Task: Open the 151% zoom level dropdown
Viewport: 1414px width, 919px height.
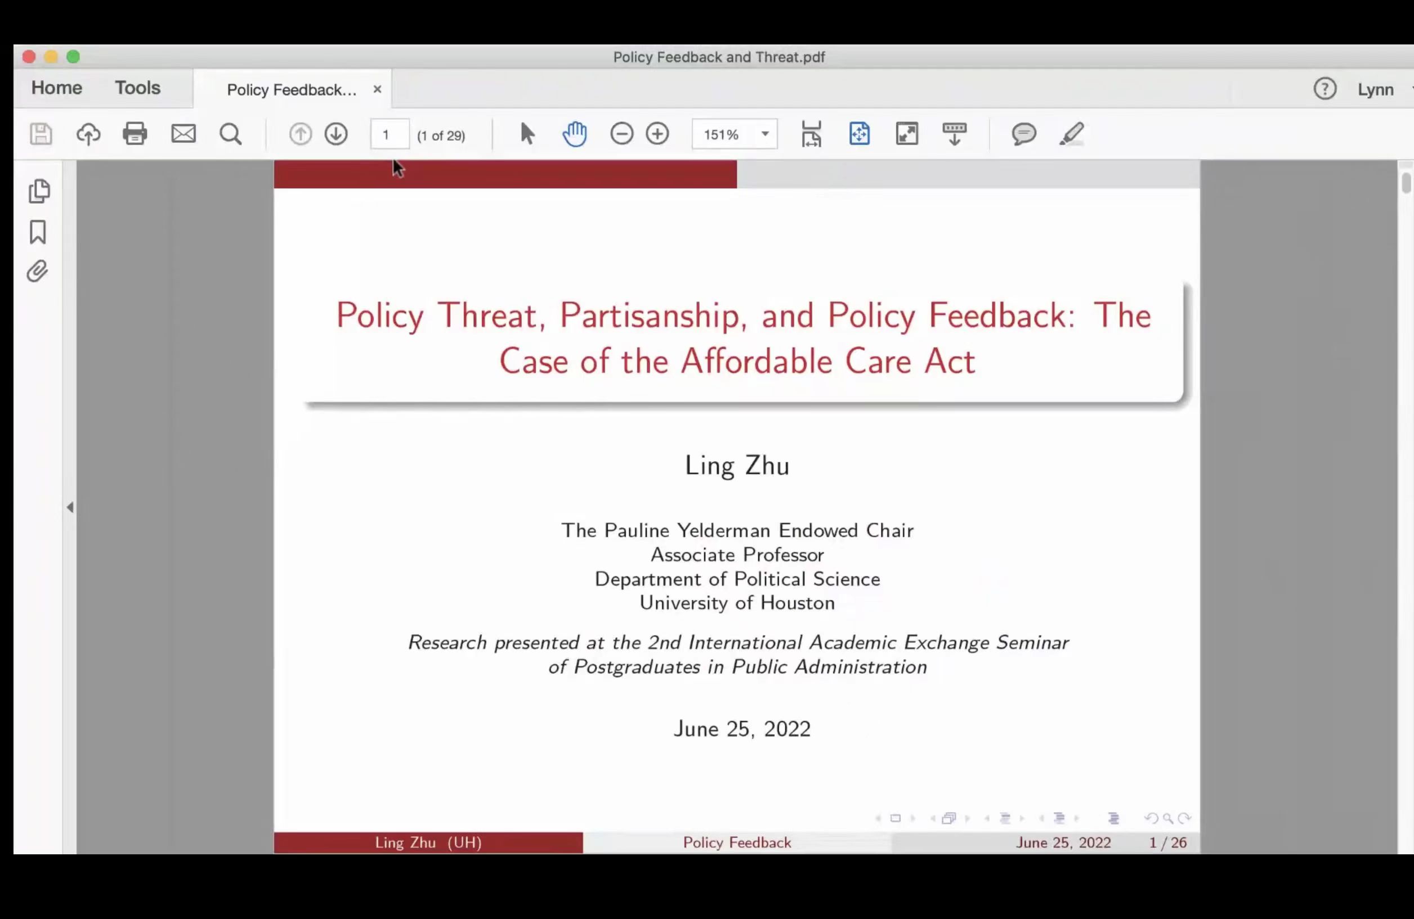Action: click(765, 134)
